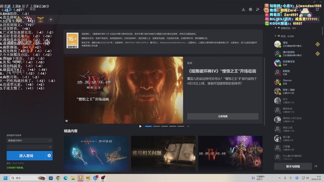Open the 暗黑破坏神IV game version dropdown
Image resolution: width=324 pixels, height=182 pixels.
29,140
